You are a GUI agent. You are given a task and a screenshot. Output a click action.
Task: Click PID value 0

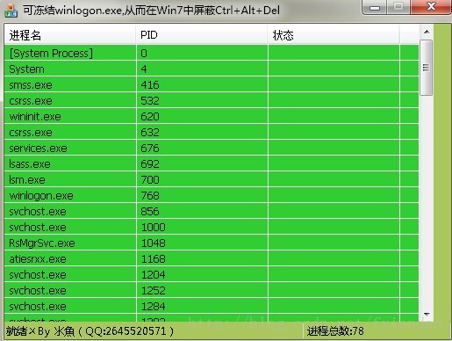coord(144,53)
